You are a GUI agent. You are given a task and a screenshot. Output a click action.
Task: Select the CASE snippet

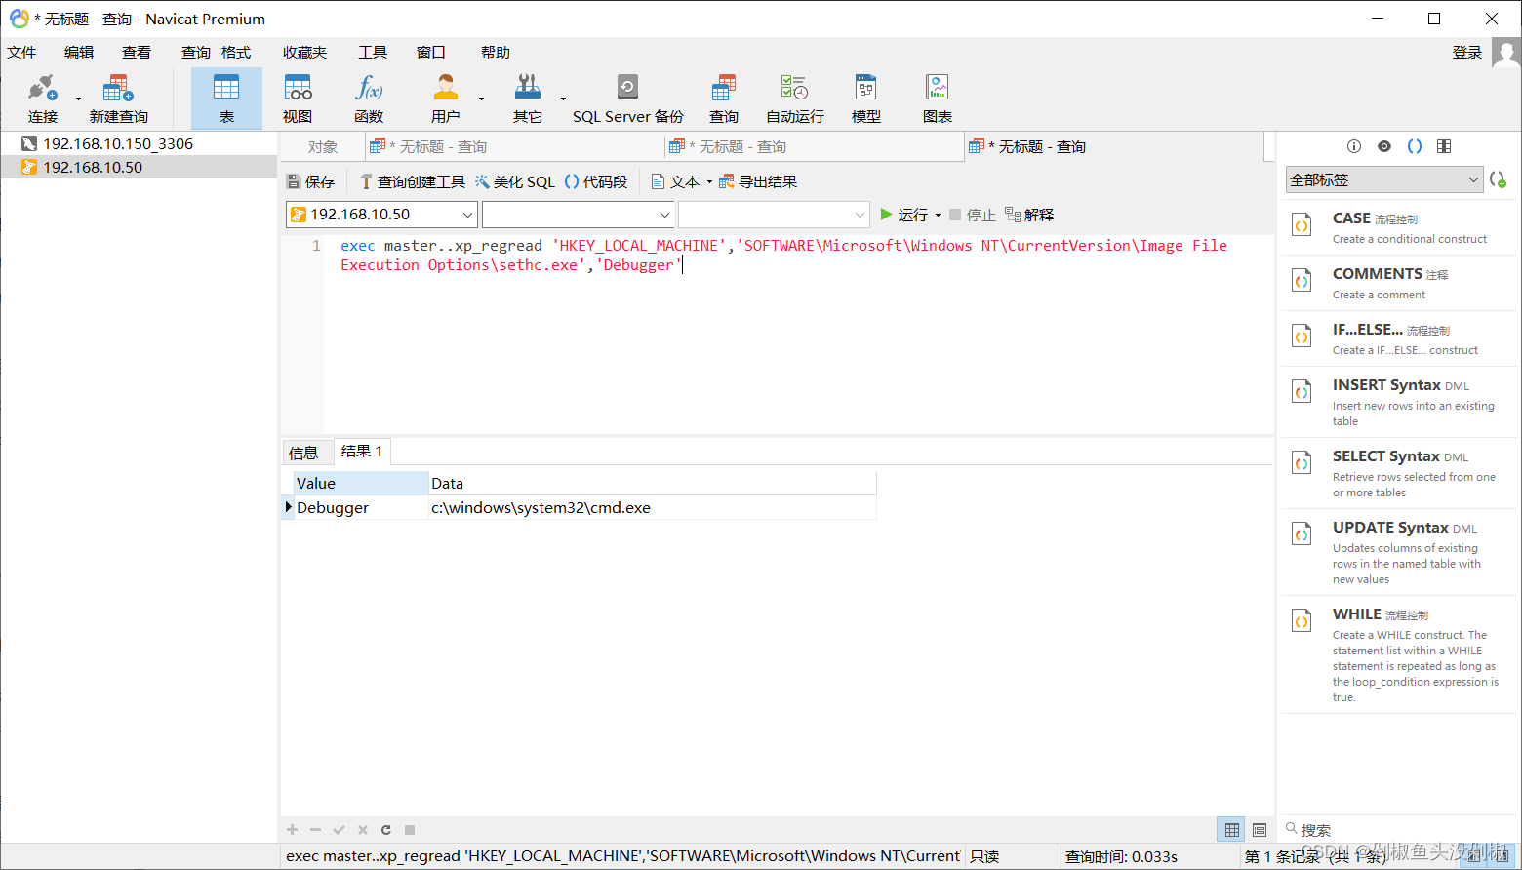[x=1399, y=227]
